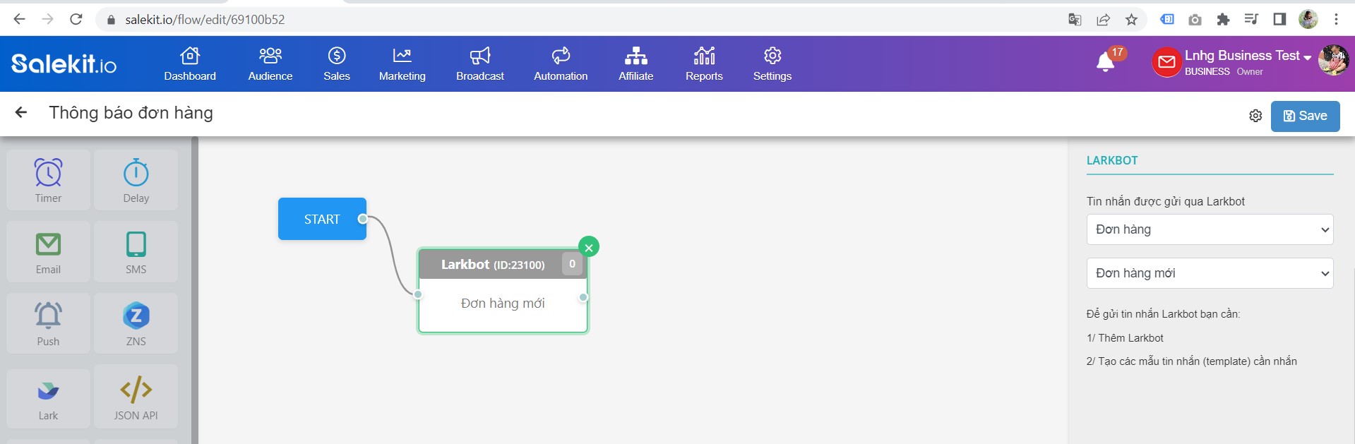Click the Larkbot node counter badge 0
The height and width of the screenshot is (444, 1355).
(572, 264)
